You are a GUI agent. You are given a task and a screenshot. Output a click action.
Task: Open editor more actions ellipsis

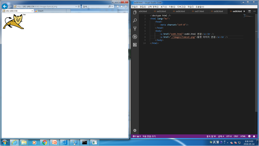click(255, 11)
